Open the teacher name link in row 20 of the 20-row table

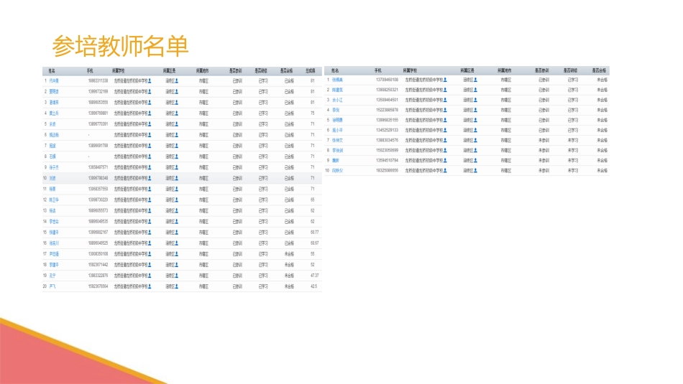pos(52,286)
